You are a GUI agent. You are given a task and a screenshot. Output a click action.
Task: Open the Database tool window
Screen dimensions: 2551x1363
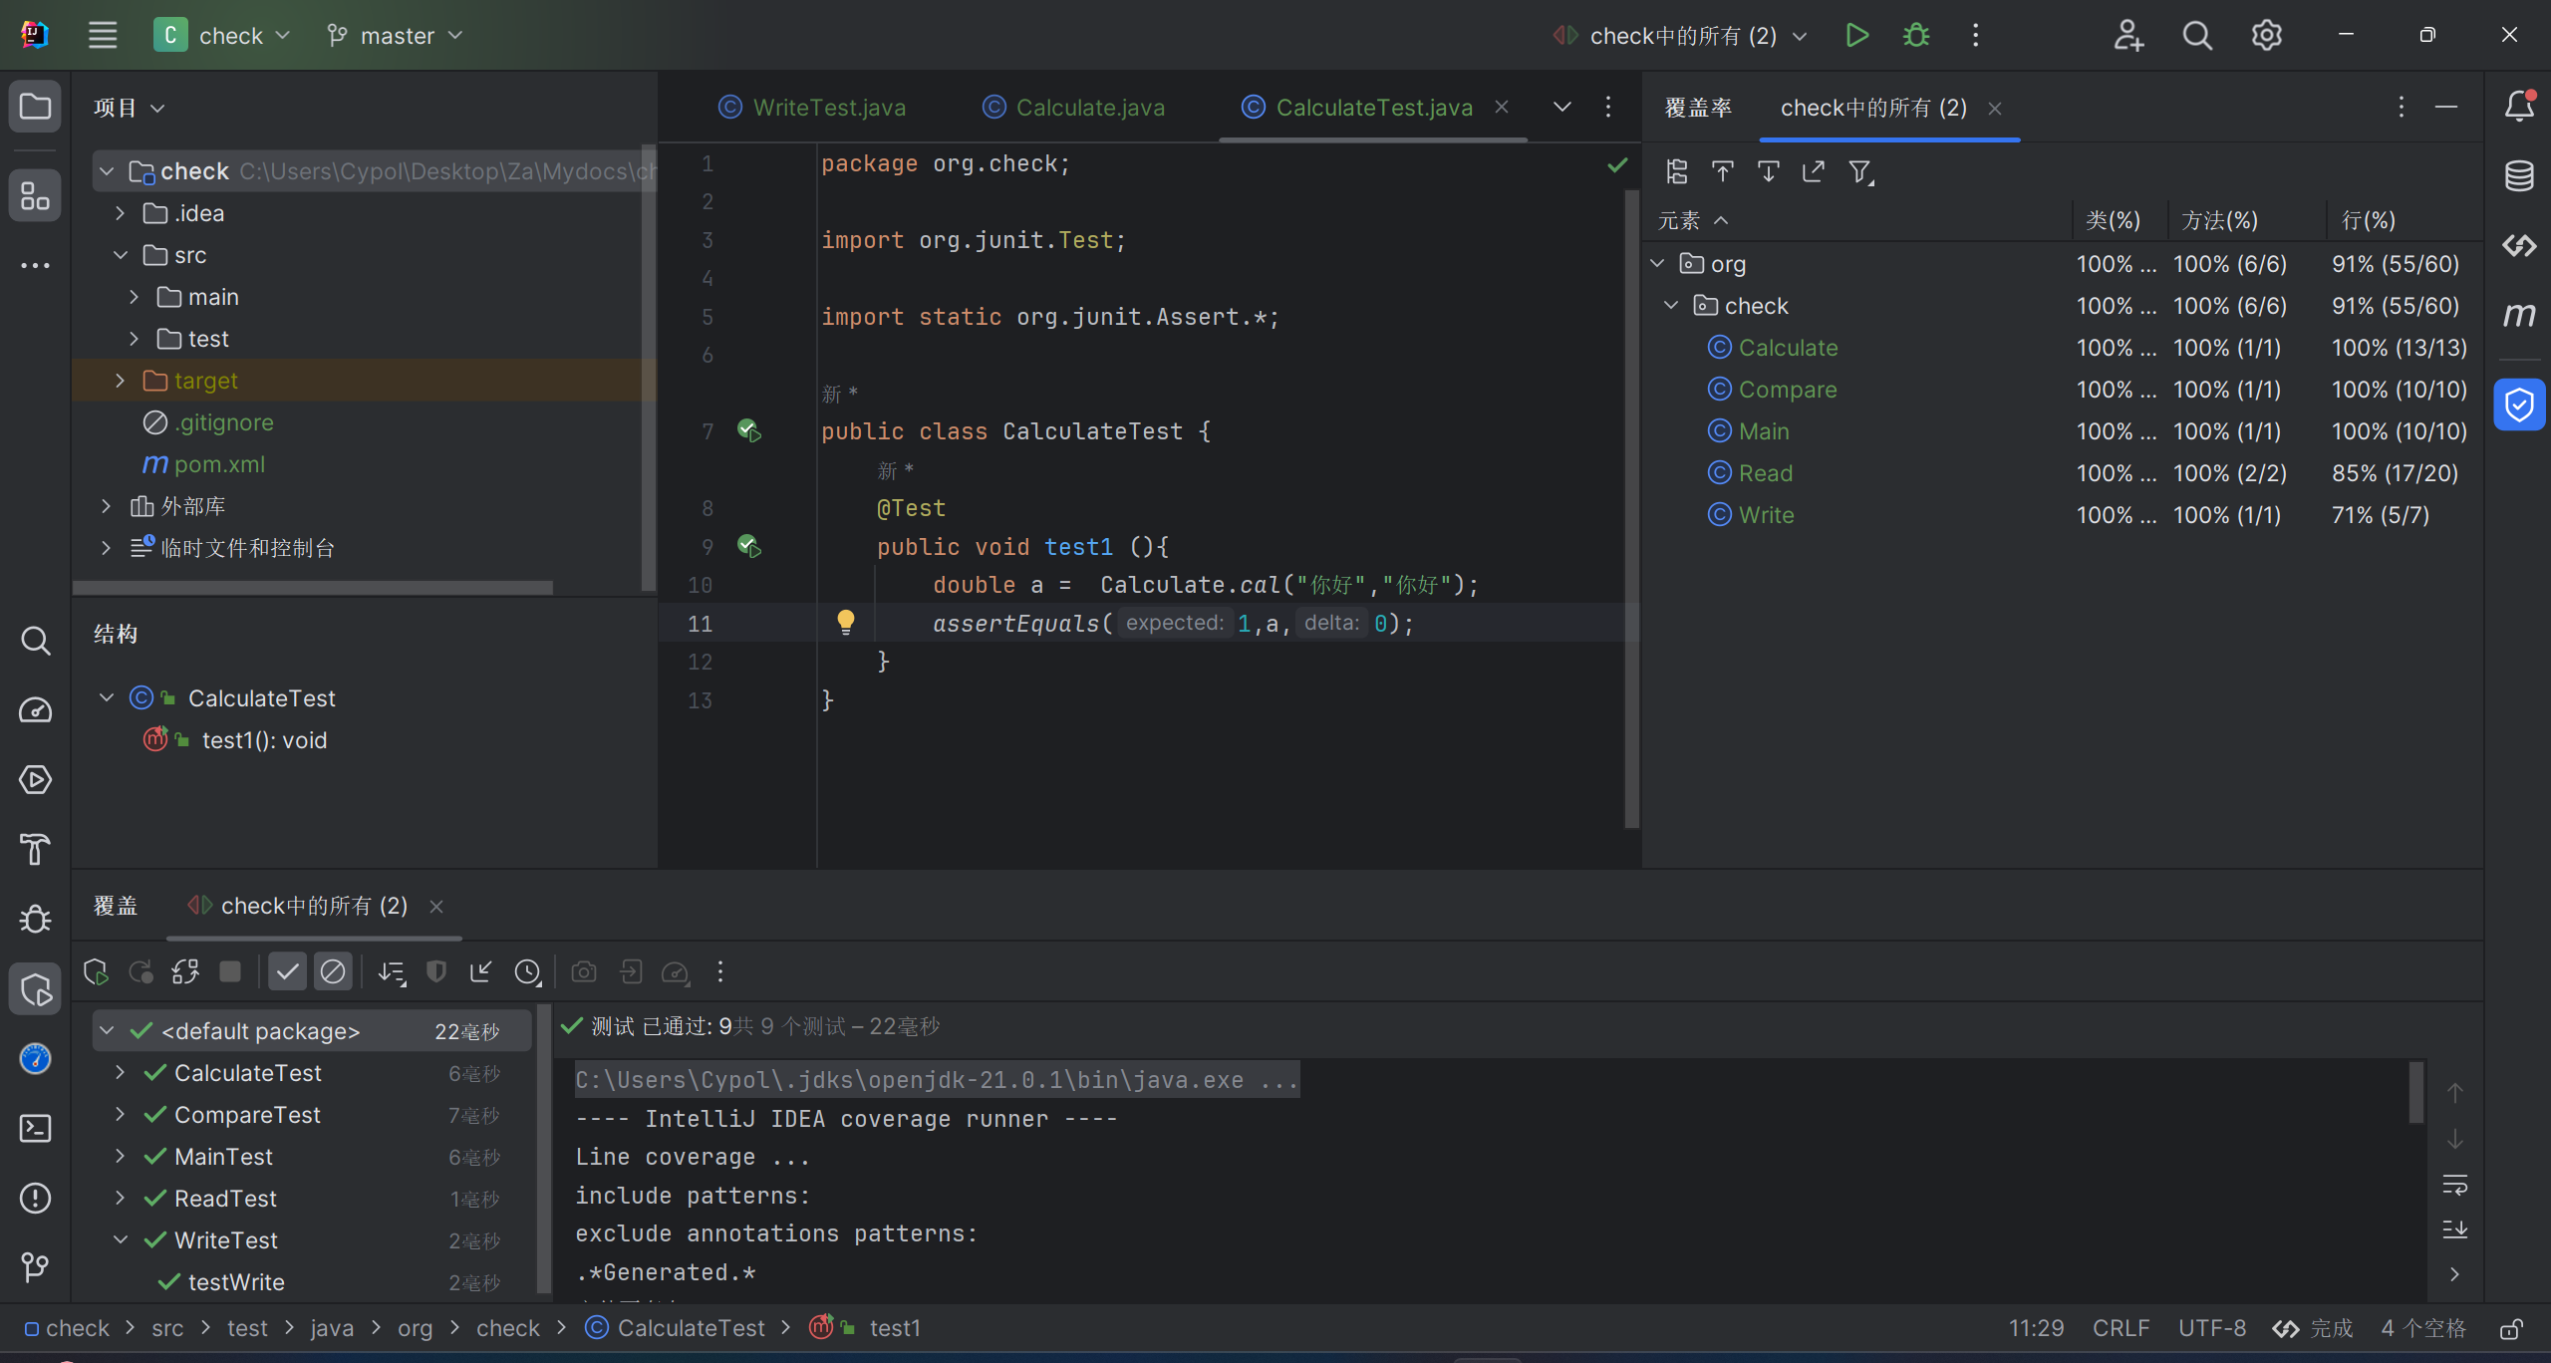coord(2519,176)
